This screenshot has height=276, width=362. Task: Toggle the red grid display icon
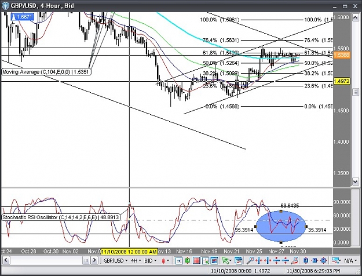click(x=196, y=260)
